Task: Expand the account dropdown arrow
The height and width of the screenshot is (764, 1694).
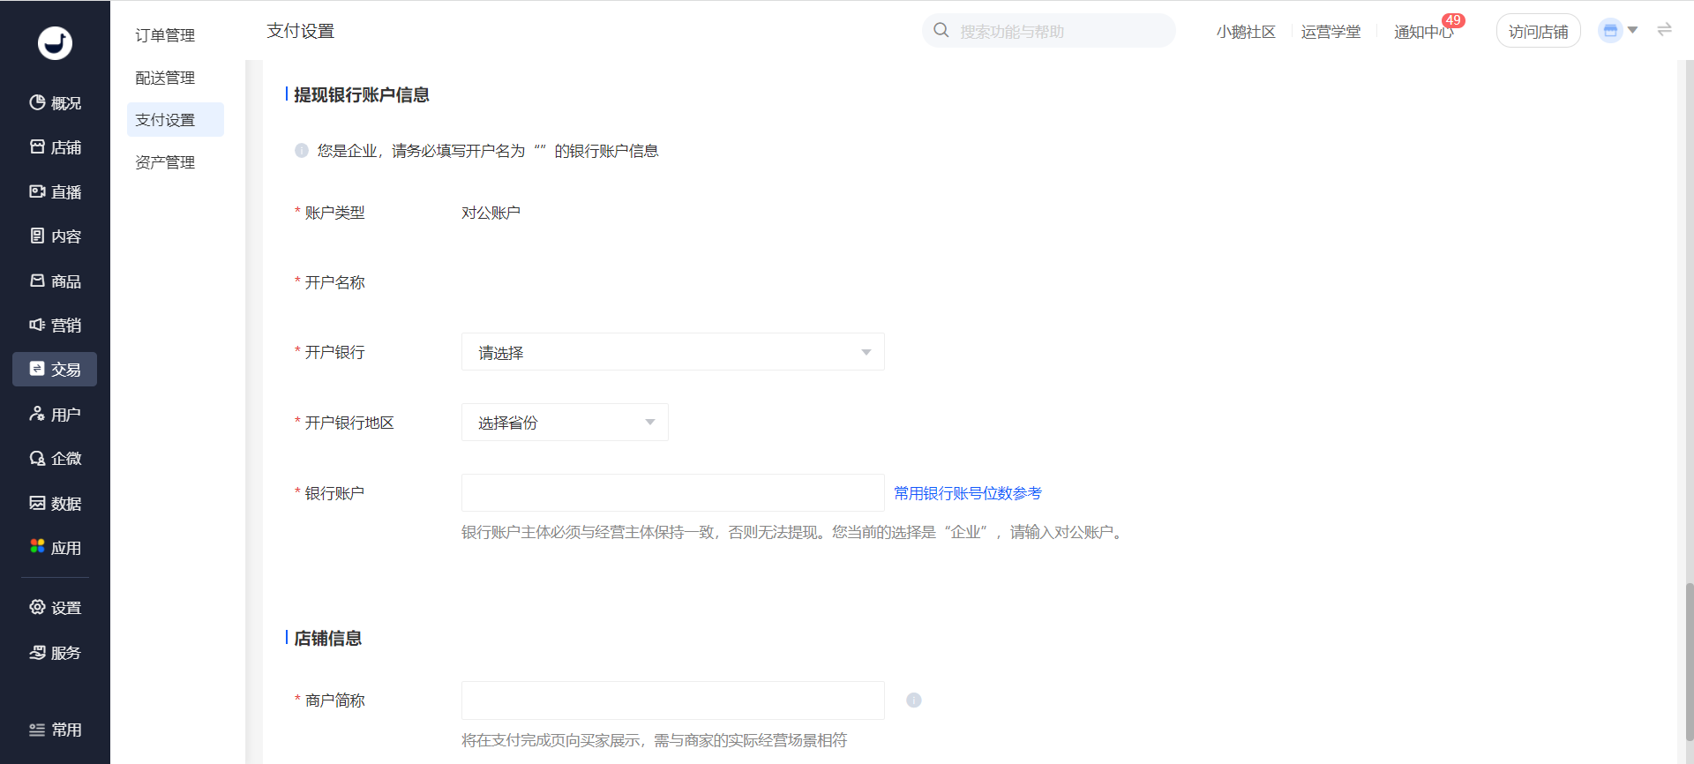Action: click(1632, 31)
